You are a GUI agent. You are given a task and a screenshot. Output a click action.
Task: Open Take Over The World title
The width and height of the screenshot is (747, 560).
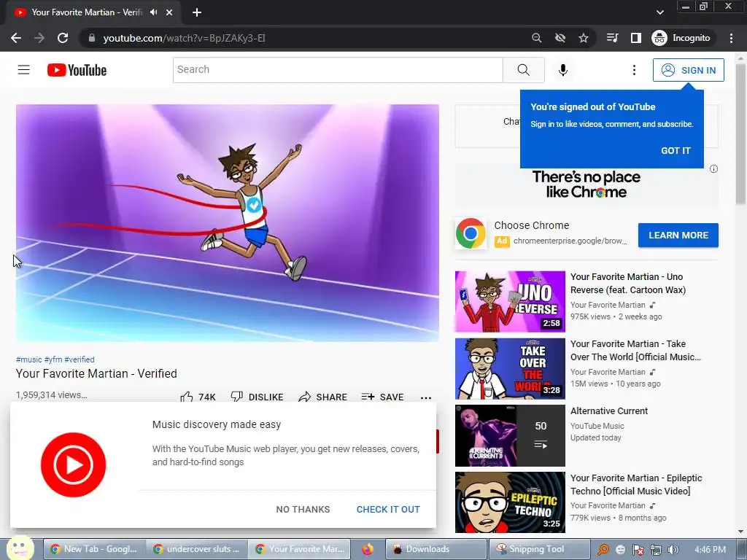tap(635, 351)
